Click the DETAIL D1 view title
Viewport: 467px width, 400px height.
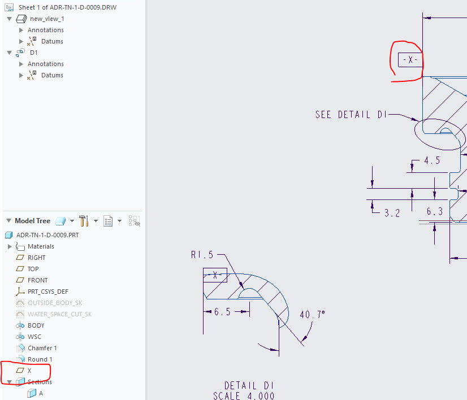pos(249,386)
